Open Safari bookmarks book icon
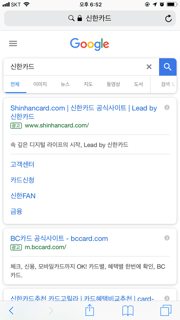Viewport: 180px width, 320px height. coord(128,310)
